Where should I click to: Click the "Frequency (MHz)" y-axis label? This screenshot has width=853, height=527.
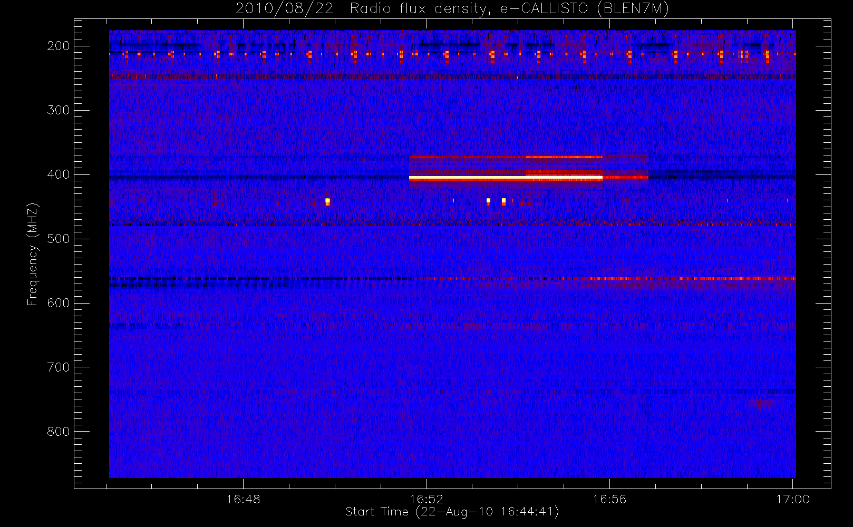tap(33, 254)
